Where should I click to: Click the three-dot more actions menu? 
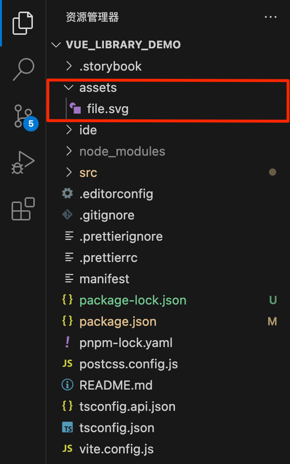[x=271, y=17]
